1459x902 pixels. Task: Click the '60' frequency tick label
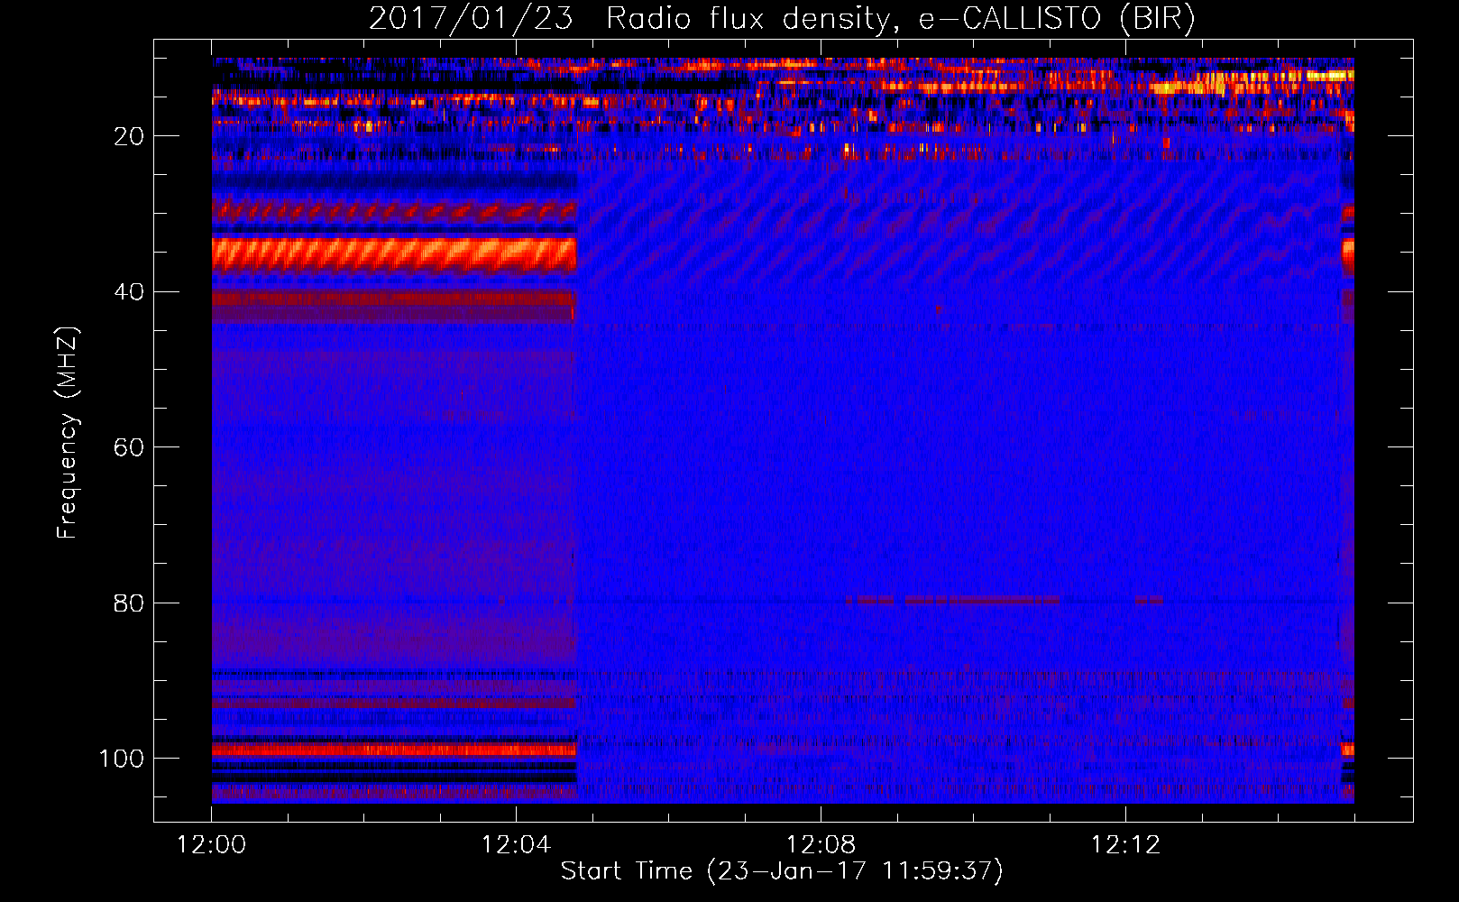(x=129, y=447)
